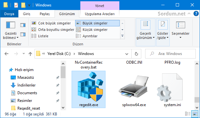
Task: Open the recent locations dropdown
Action: (x=24, y=53)
